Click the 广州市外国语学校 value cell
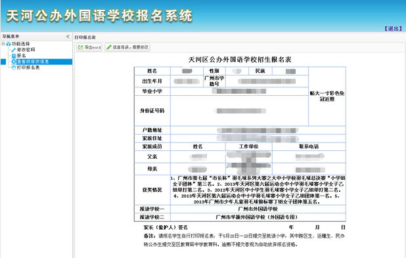The width and height of the screenshot is (406, 258). click(258, 209)
